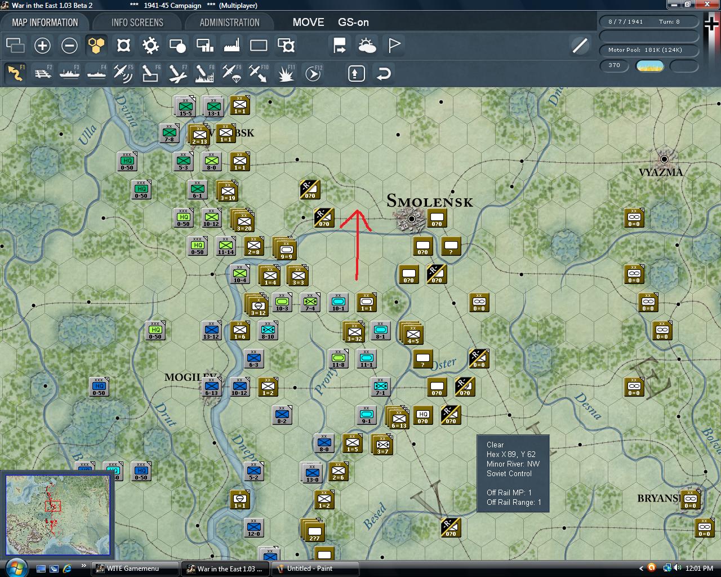Select the F8 bomb city mode icon
The width and height of the screenshot is (721, 577).
[x=204, y=73]
